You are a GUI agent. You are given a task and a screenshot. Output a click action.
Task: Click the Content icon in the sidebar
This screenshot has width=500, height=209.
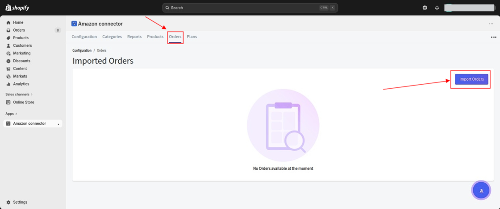coord(8,69)
